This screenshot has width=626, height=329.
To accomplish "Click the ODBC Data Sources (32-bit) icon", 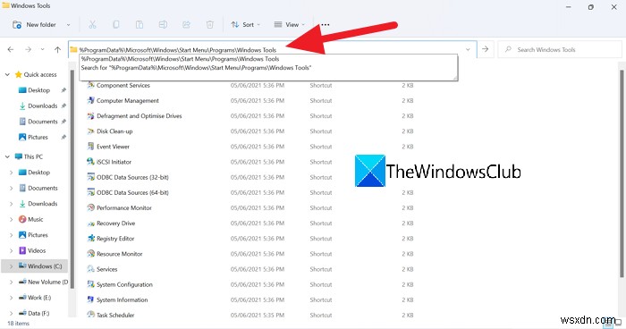I will (x=90, y=177).
